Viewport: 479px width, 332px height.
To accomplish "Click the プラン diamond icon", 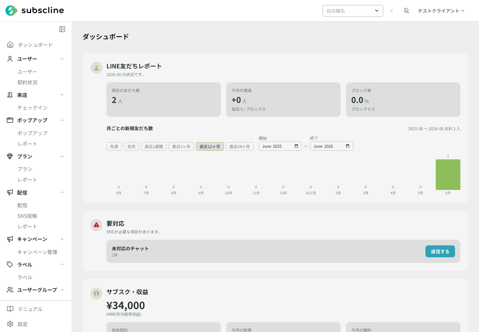I will [x=10, y=156].
